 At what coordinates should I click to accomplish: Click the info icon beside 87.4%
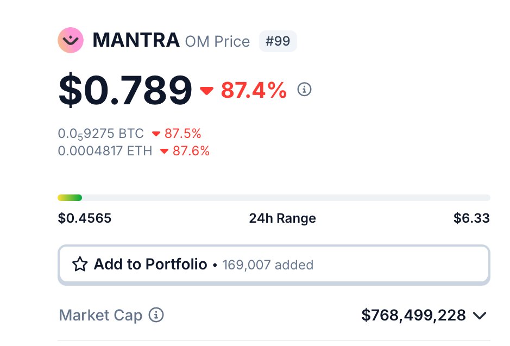click(305, 89)
